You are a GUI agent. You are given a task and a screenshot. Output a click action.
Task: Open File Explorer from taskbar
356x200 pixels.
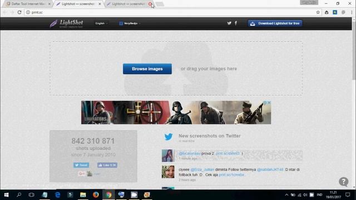pos(83,195)
